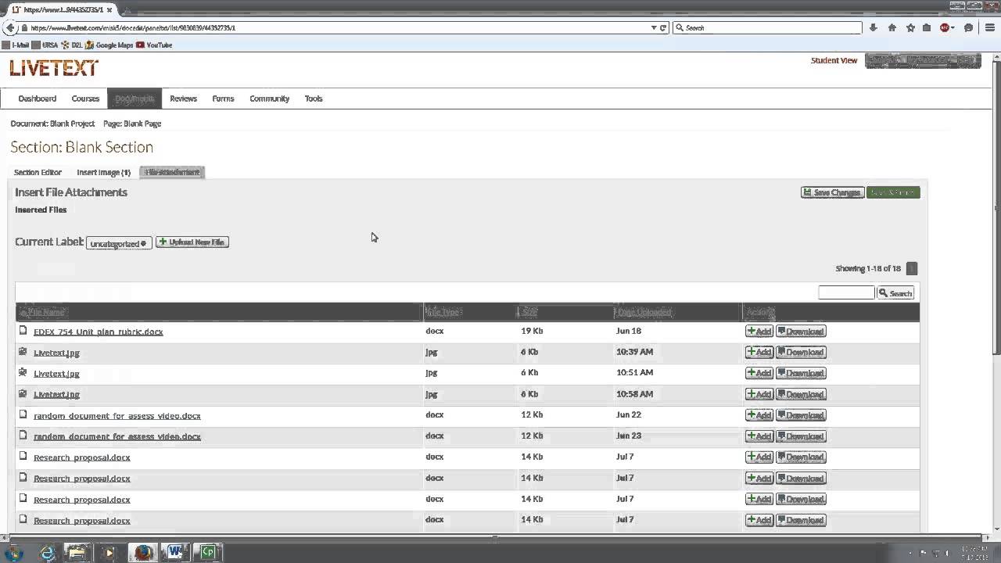Add the Livetext.jpg uploaded at 10:39 AM
This screenshot has width=1001, height=563.
[x=759, y=353]
